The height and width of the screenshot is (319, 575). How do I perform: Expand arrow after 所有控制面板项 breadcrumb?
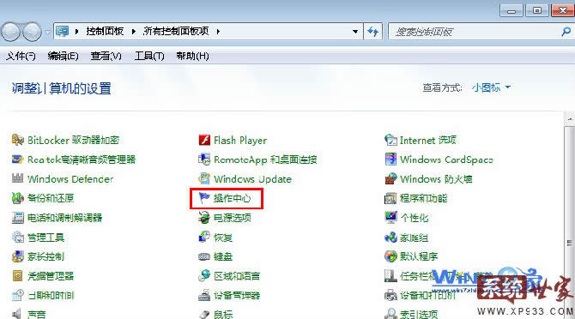pos(218,32)
